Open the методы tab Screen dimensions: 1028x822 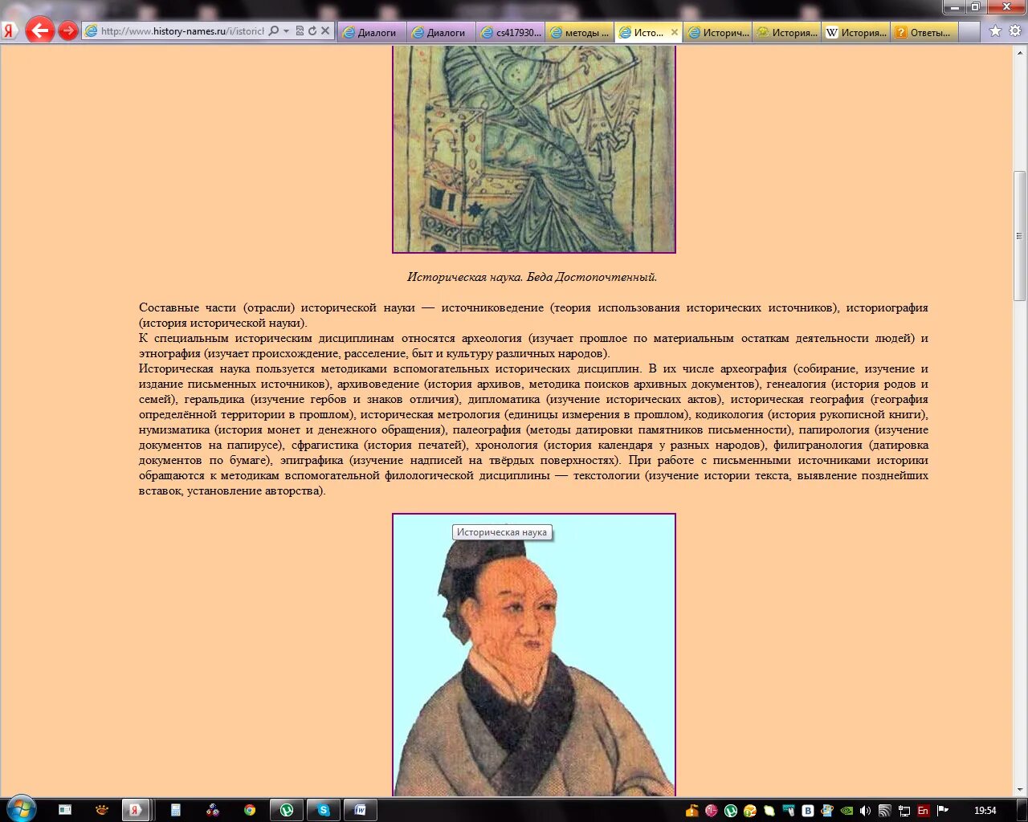click(579, 32)
